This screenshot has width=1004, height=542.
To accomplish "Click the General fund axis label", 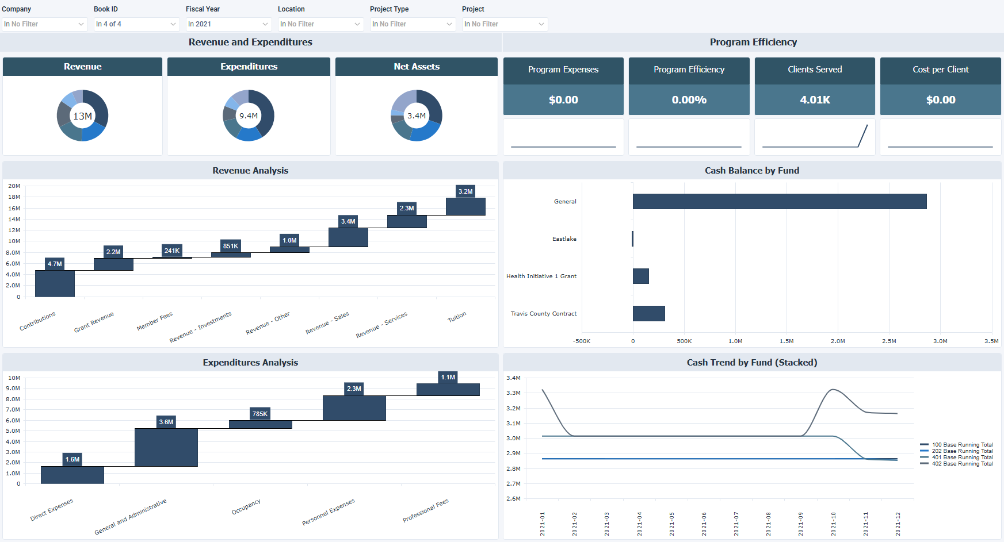I will pos(565,202).
